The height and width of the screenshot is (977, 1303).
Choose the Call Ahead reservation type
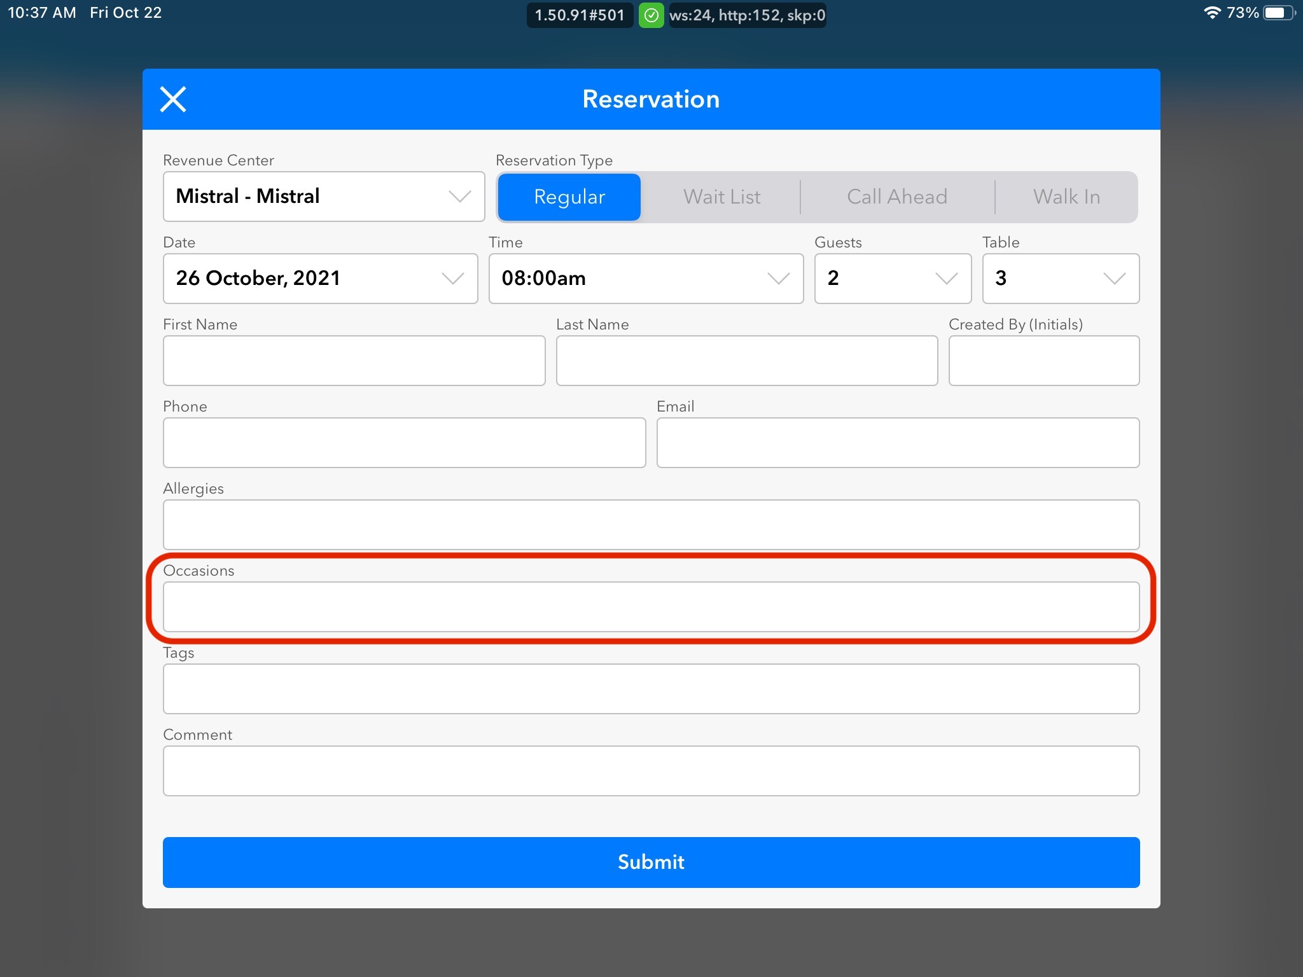pos(897,197)
